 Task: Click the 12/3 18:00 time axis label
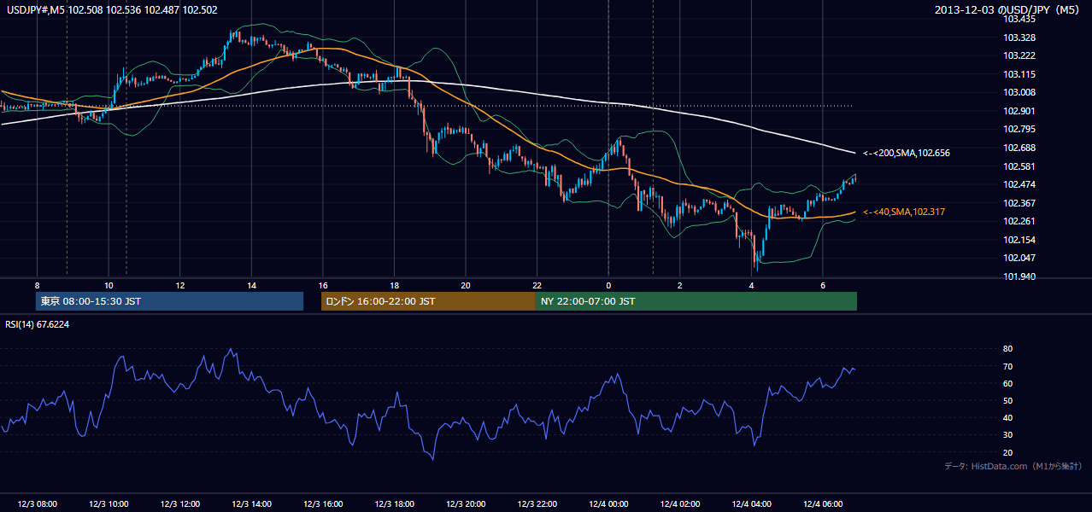click(394, 504)
